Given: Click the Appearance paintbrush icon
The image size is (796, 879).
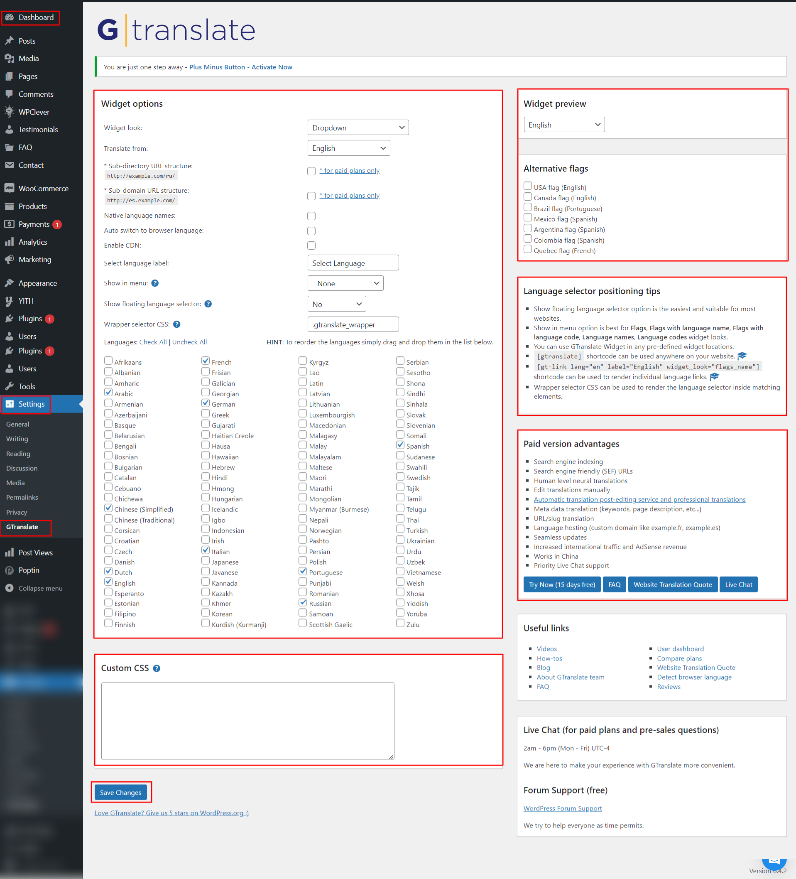Looking at the screenshot, I should (10, 283).
